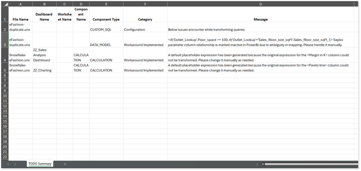Add a new sheet with plus icon
The height and width of the screenshot is (171, 361).
65,164
